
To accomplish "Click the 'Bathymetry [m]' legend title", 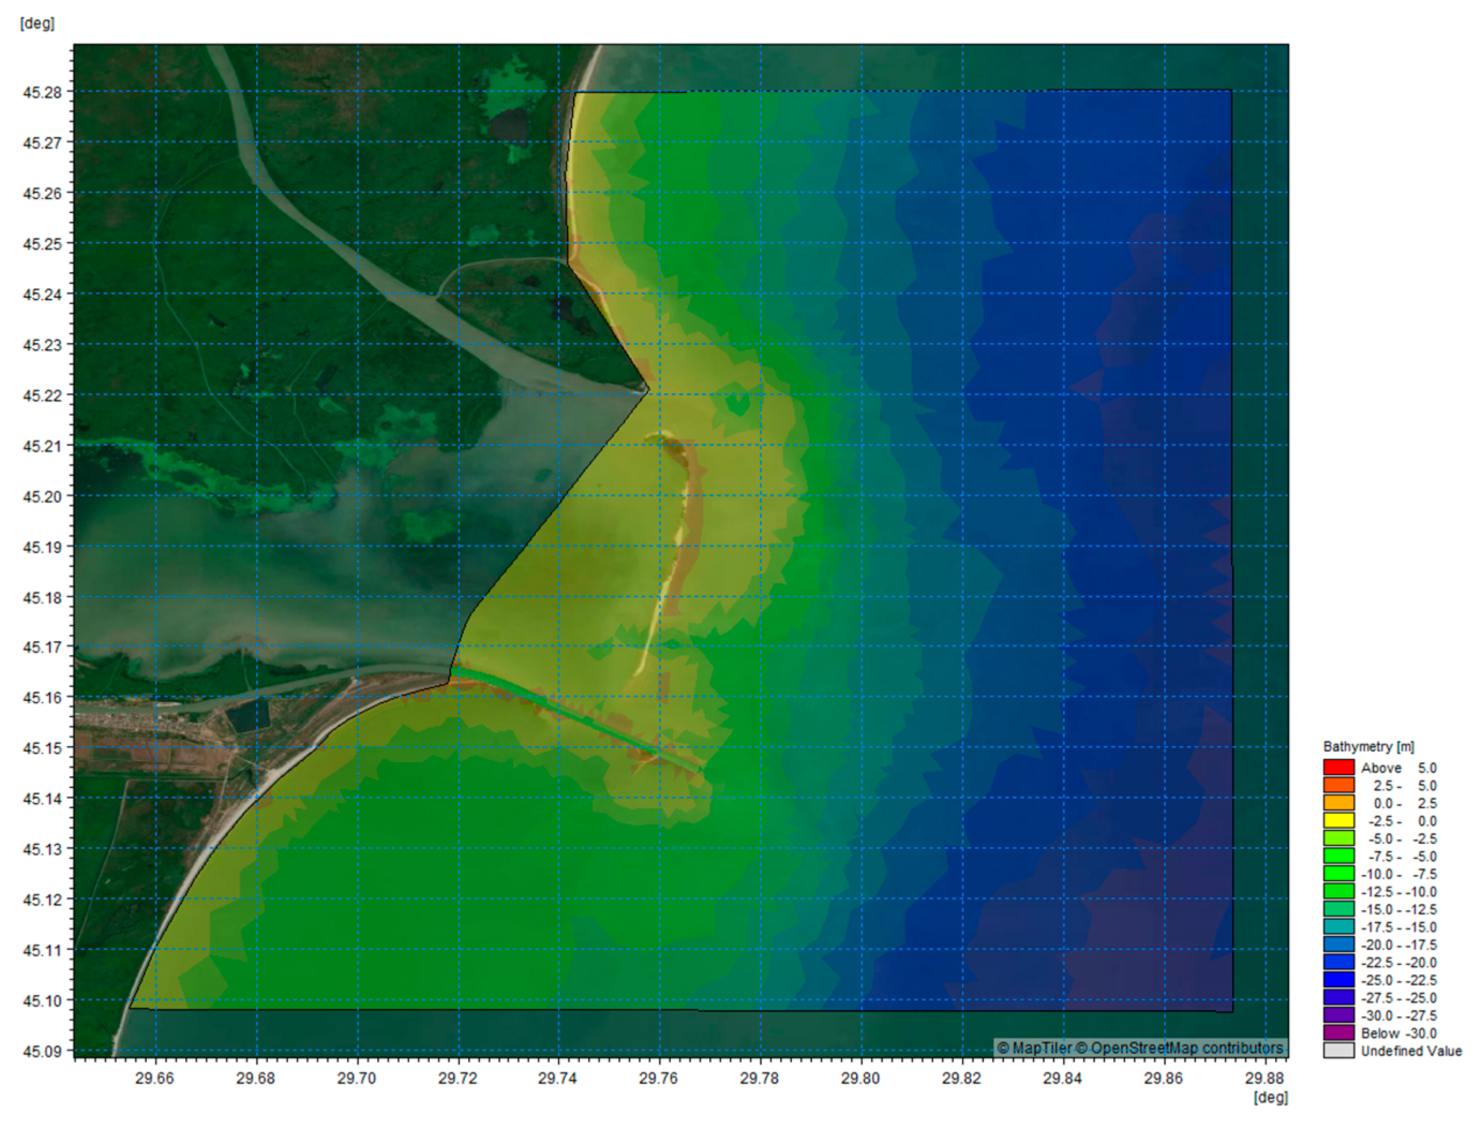I will pyautogui.click(x=1368, y=747).
